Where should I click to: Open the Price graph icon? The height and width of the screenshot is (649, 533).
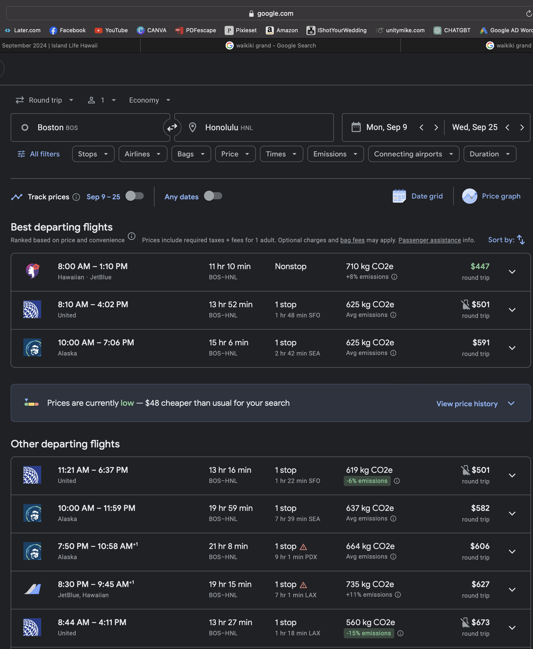pos(469,196)
